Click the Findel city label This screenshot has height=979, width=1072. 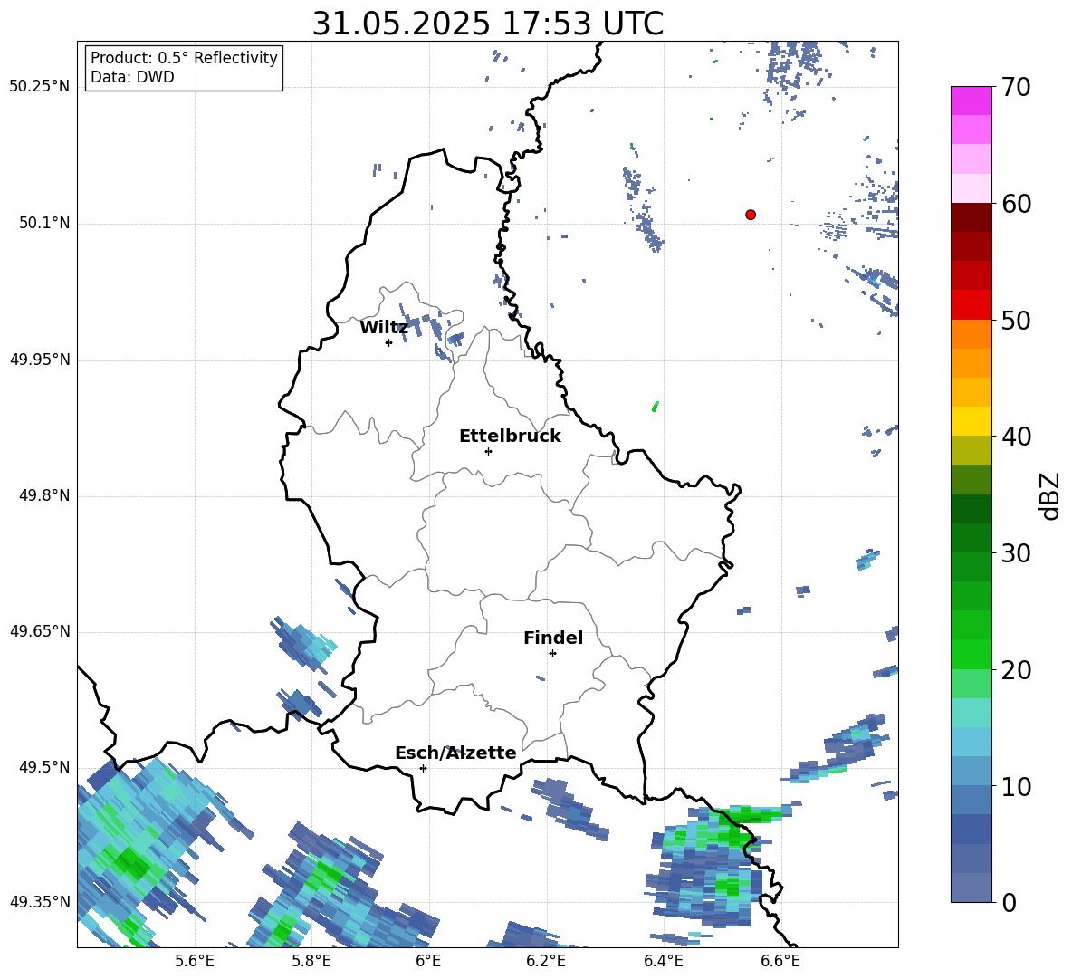[553, 638]
